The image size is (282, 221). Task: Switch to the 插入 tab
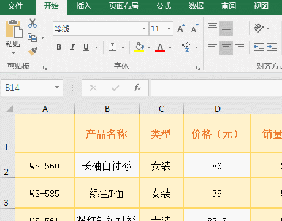coord(84,6)
